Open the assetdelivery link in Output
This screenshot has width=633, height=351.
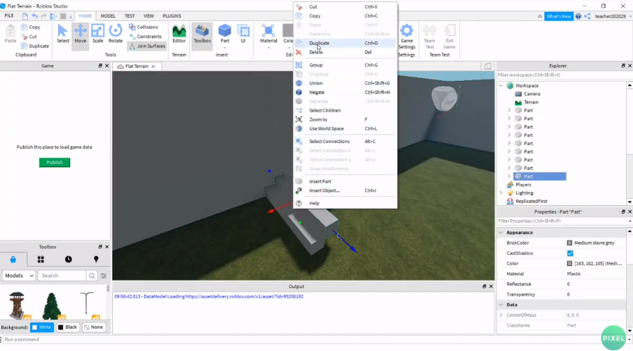point(244,296)
